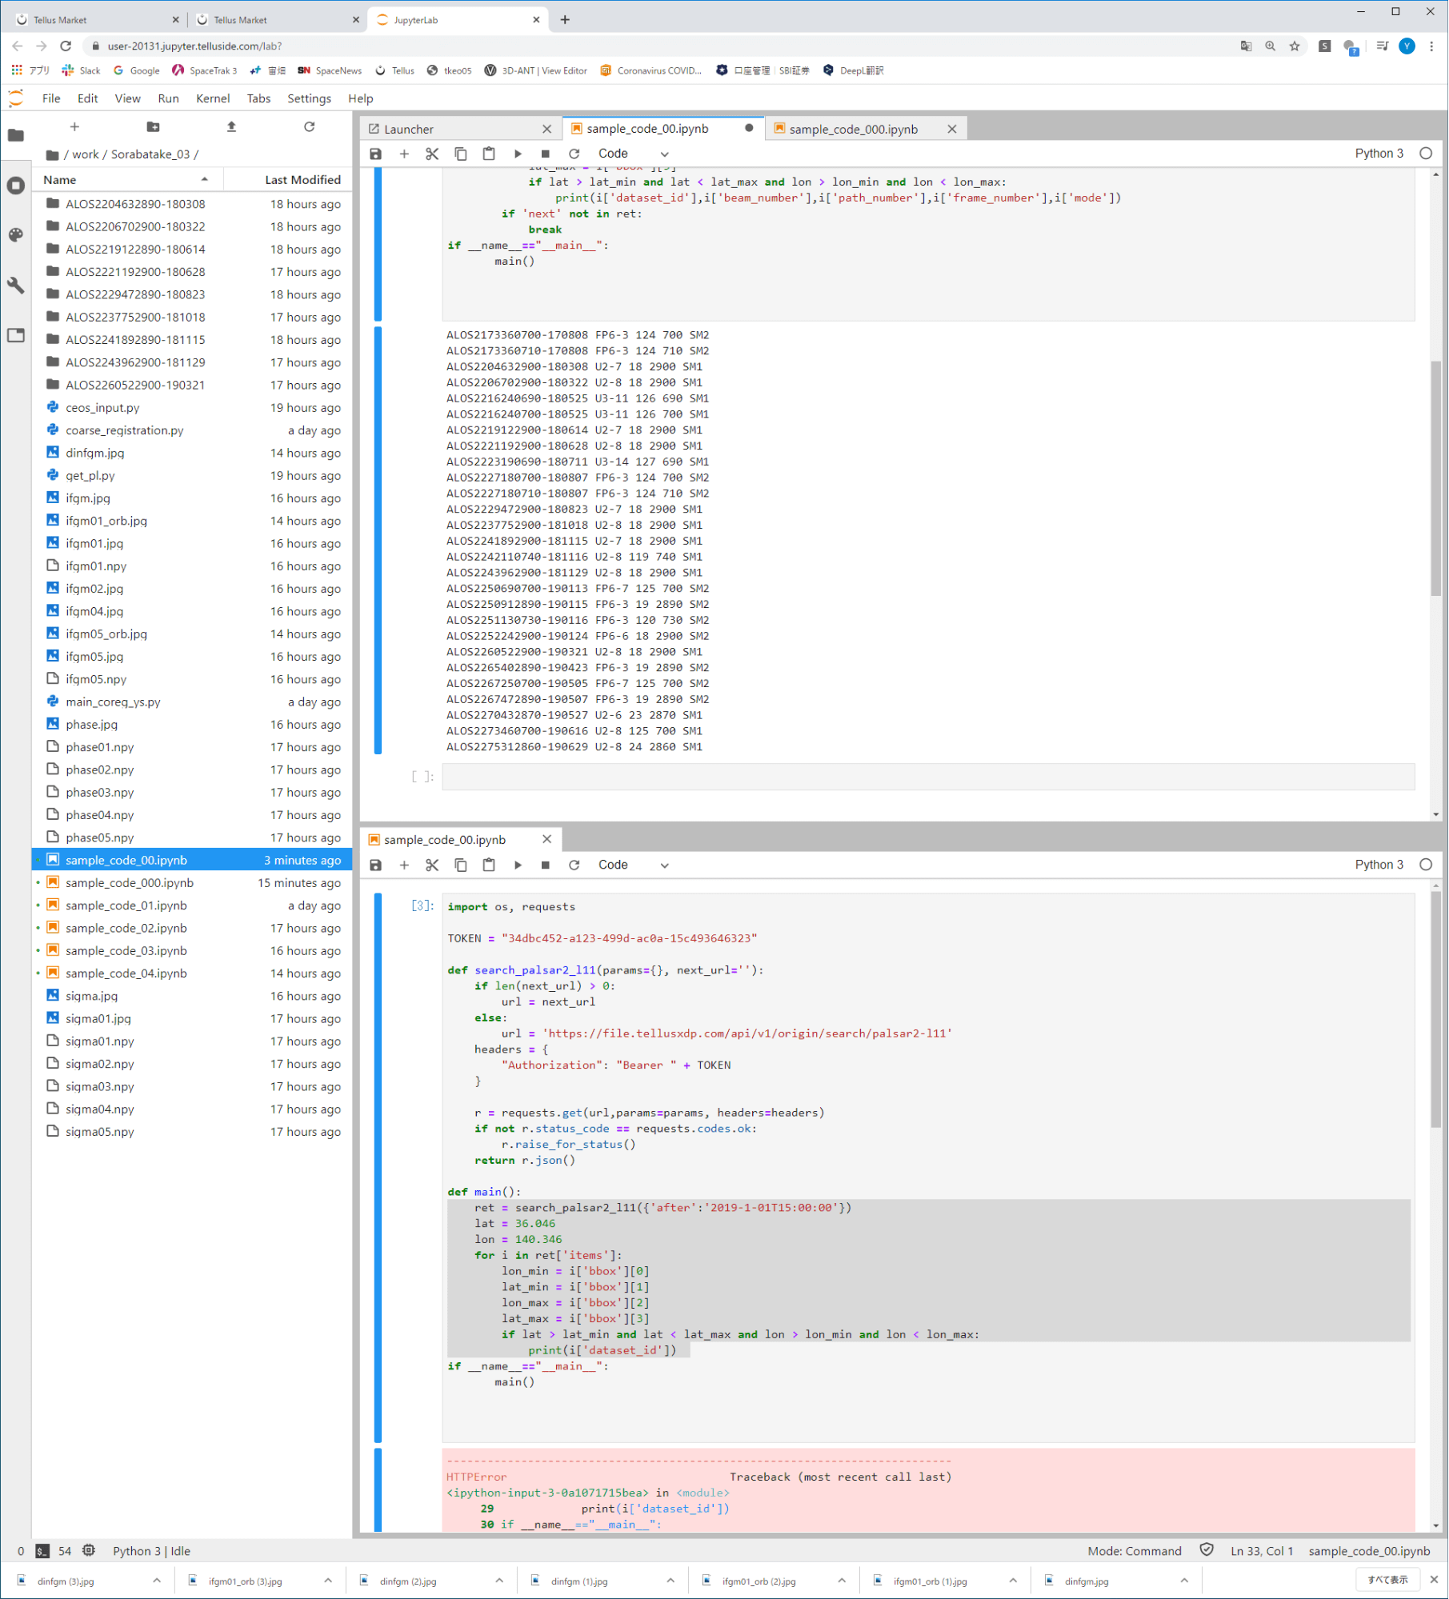This screenshot has height=1599, width=1449.
Task: Open the notebook tools wrench icon
Action: click(x=16, y=286)
